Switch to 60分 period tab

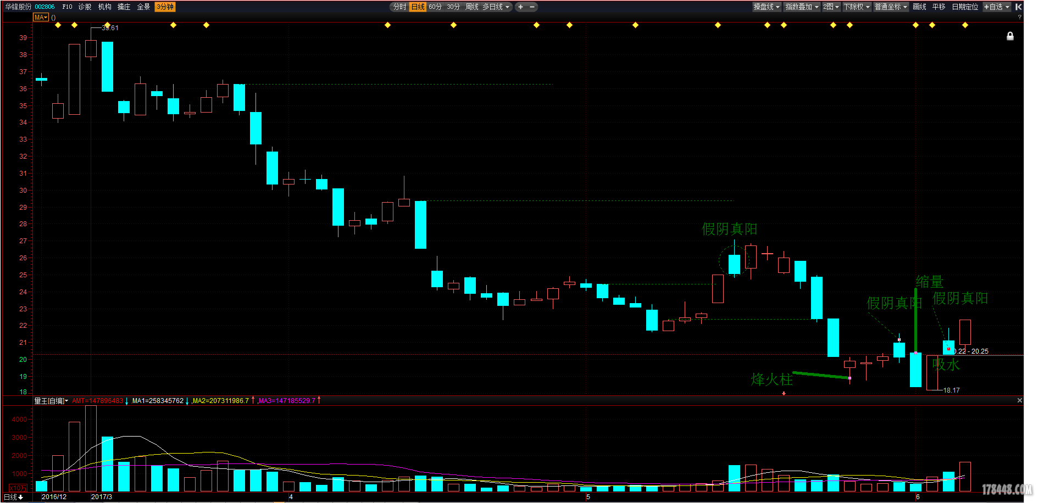point(435,7)
